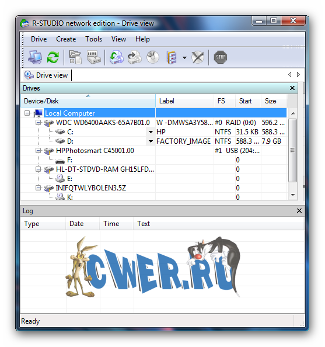Click the R-STUDIO title bar app icon
This screenshot has width=325, height=347.
point(25,23)
